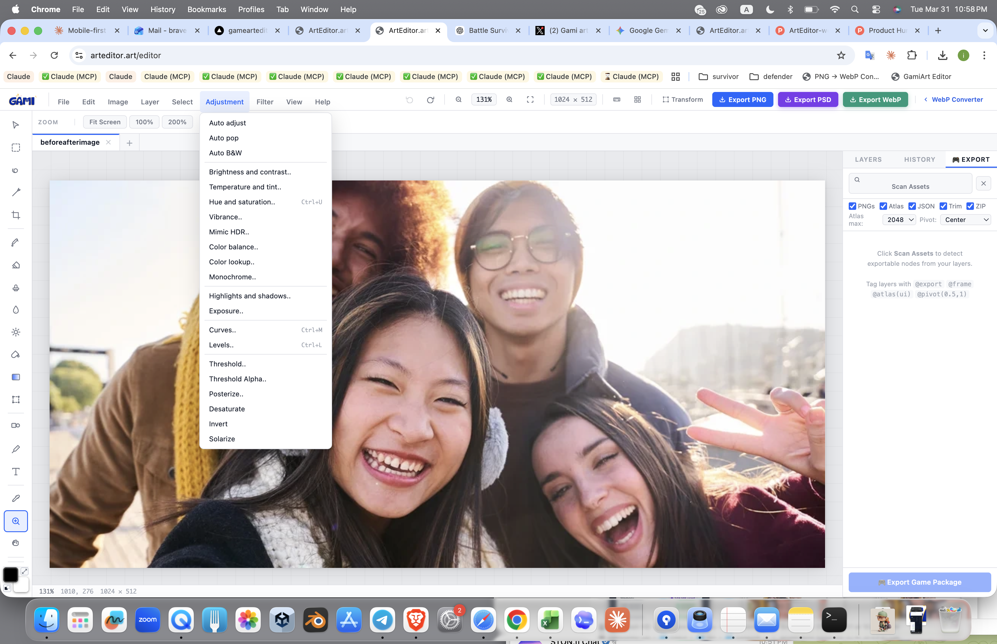Click the Export PNG button
This screenshot has width=997, height=644.
[x=743, y=99]
